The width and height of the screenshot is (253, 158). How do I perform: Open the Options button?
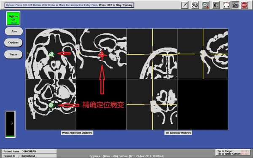pyautogui.click(x=13, y=43)
